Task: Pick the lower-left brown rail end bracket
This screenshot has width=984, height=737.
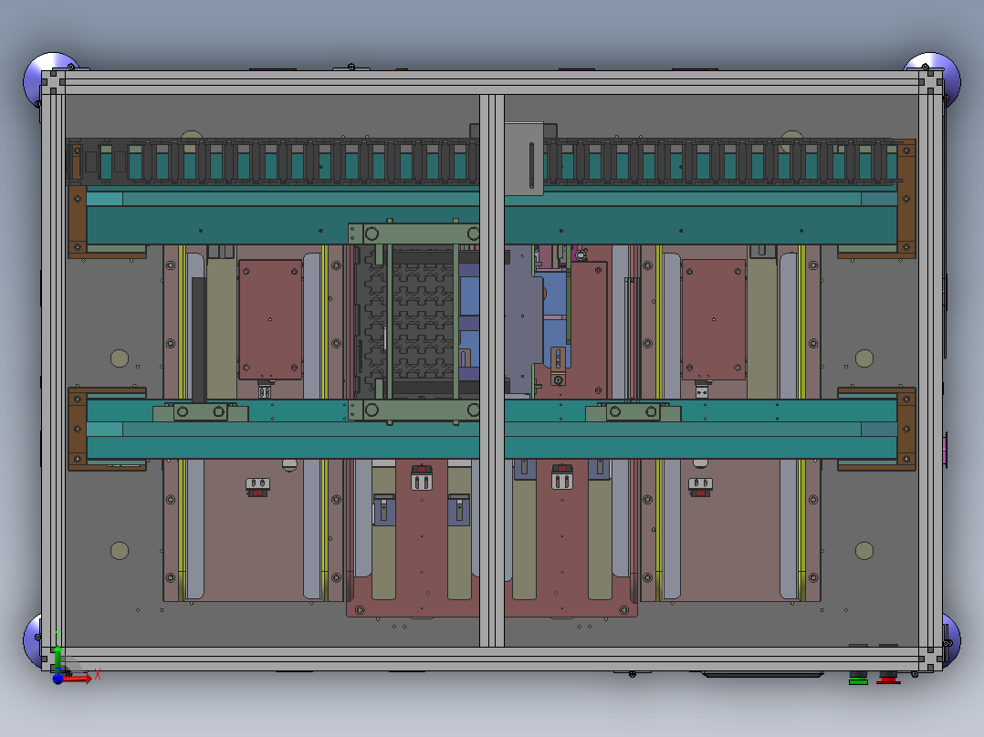Action: click(78, 429)
